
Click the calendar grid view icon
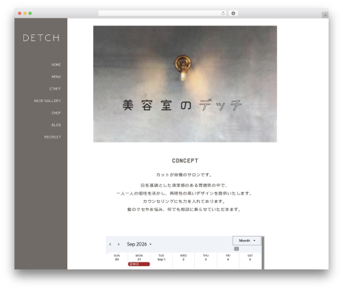237,249
